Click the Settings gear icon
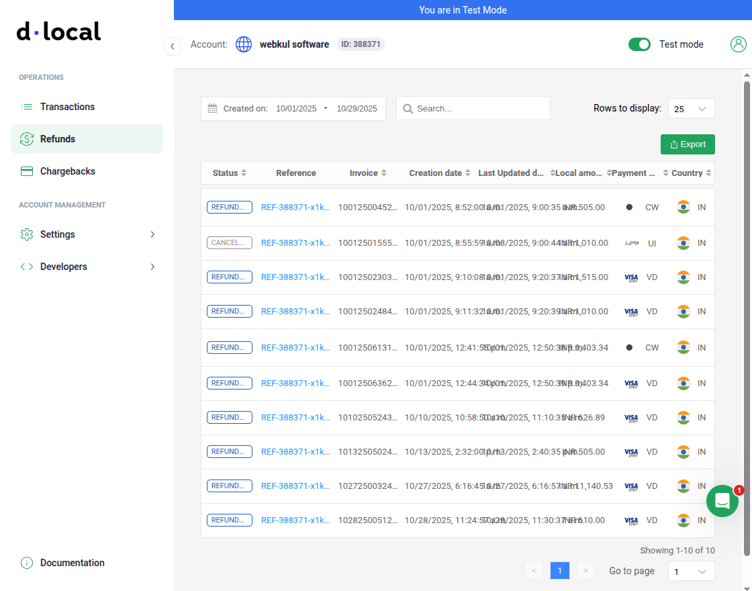 pos(27,234)
